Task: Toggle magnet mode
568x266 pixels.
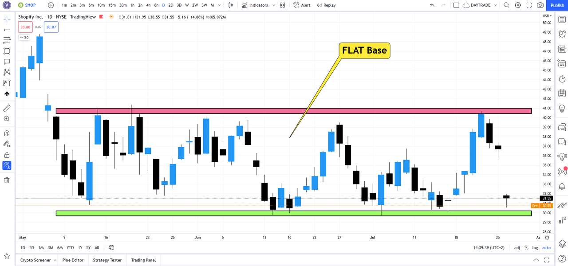Action: (7, 133)
